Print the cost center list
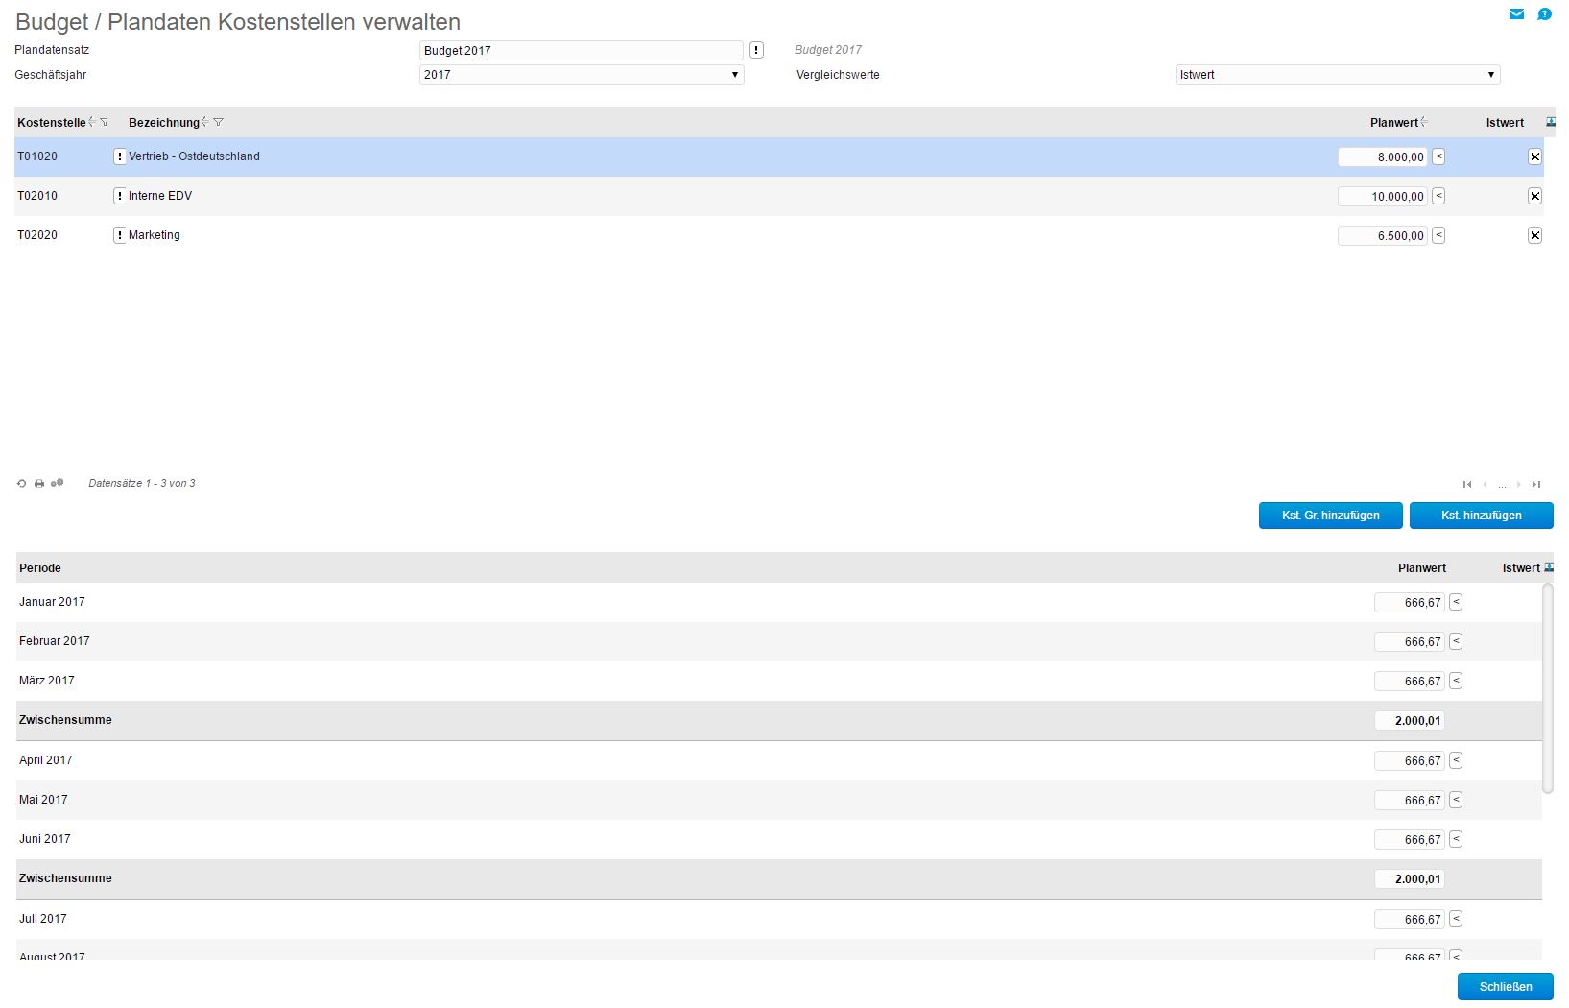 (x=39, y=484)
